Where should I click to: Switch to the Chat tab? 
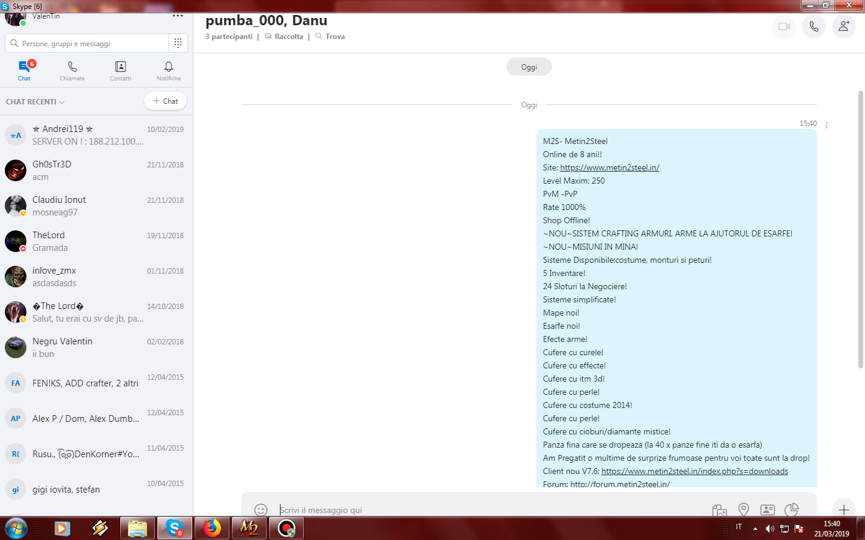point(24,71)
